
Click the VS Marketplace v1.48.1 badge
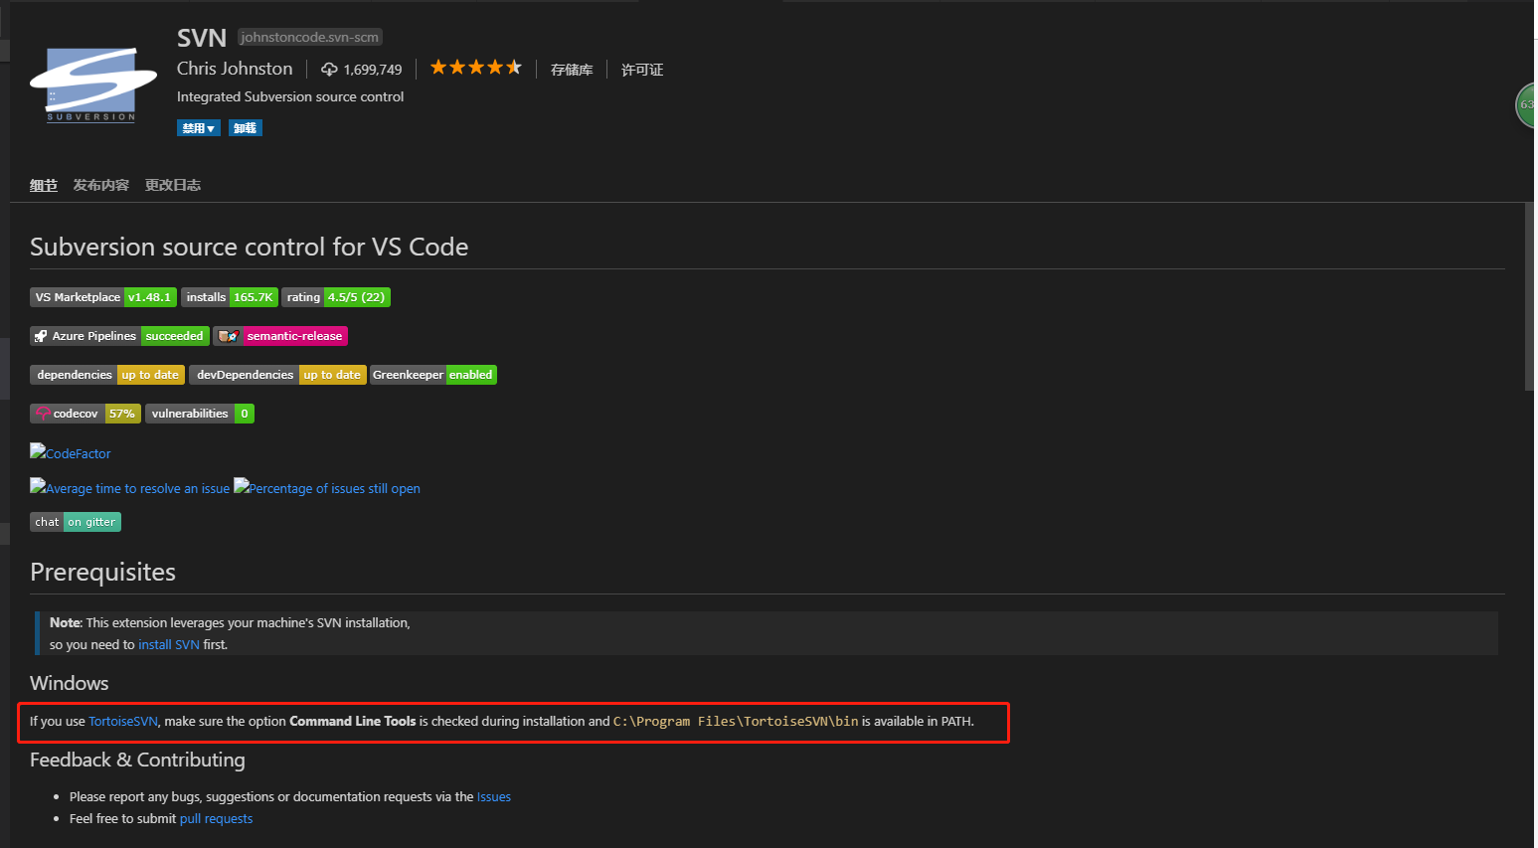103,297
